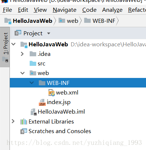Click the web breadcrumb in navigation bar
The height and width of the screenshot is (150, 146).
[x=68, y=21]
